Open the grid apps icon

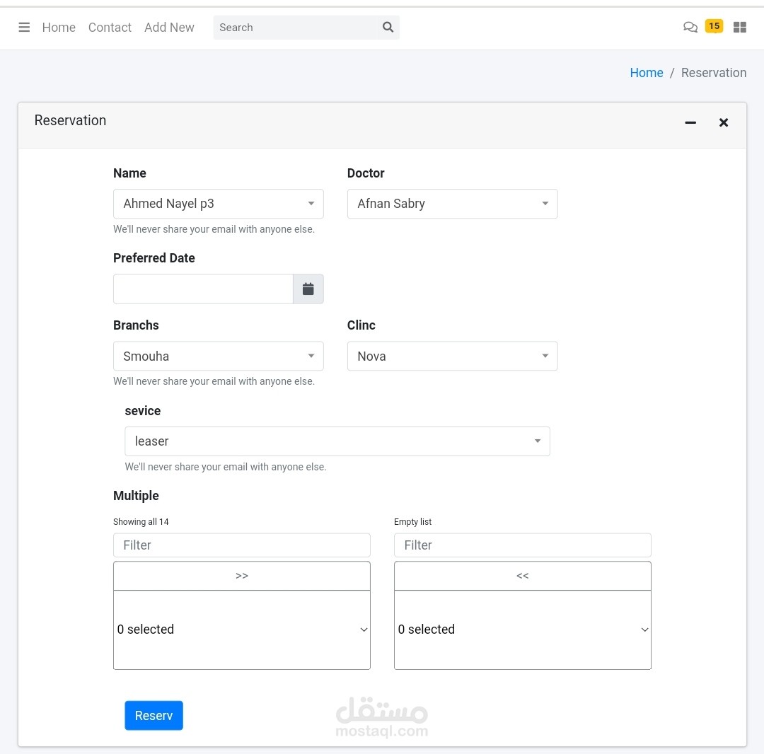pyautogui.click(x=740, y=28)
